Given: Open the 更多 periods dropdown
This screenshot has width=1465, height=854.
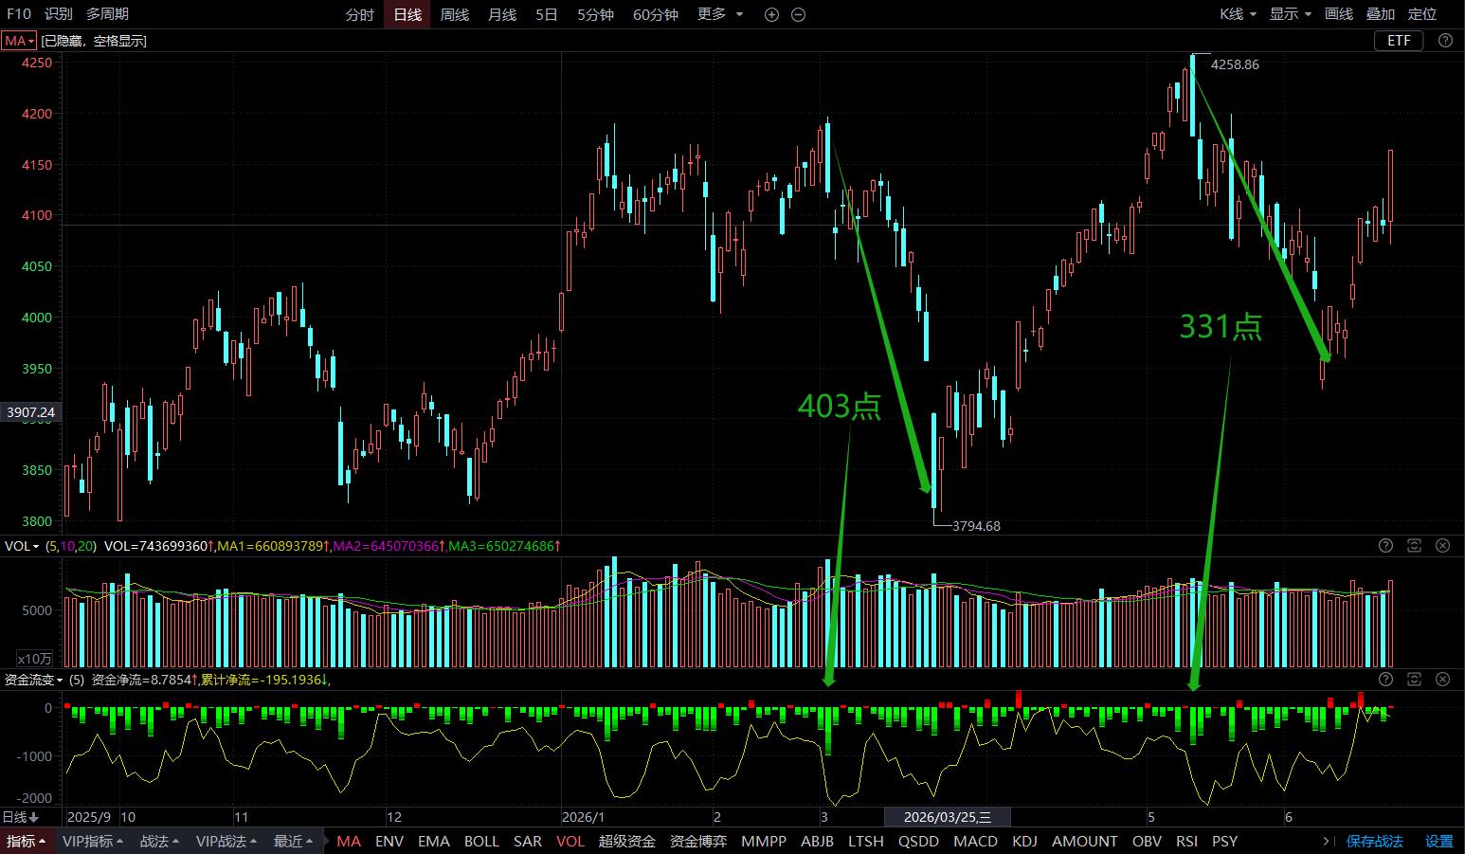Looking at the screenshot, I should click(720, 14).
